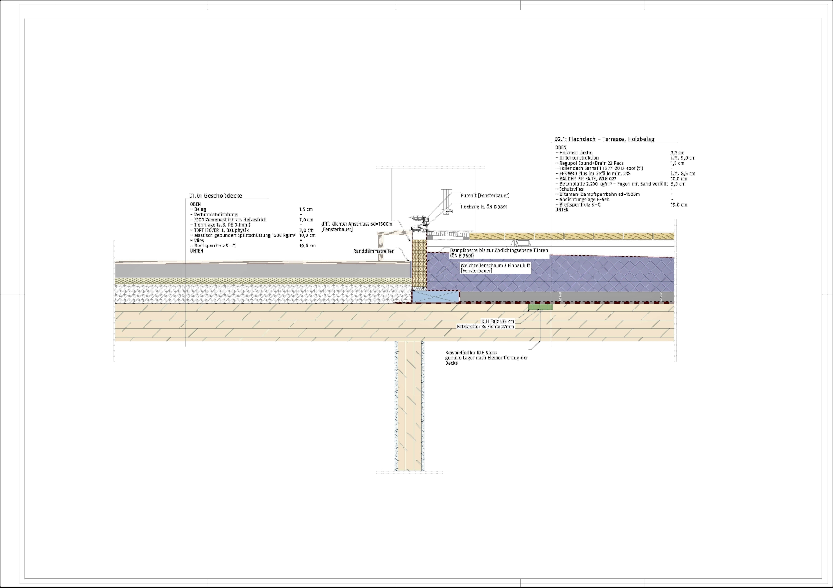This screenshot has height=588, width=833.
Task: Select '– Bitumen-Dampfsperrbahn sd=1500m' text
Action: click(x=597, y=194)
